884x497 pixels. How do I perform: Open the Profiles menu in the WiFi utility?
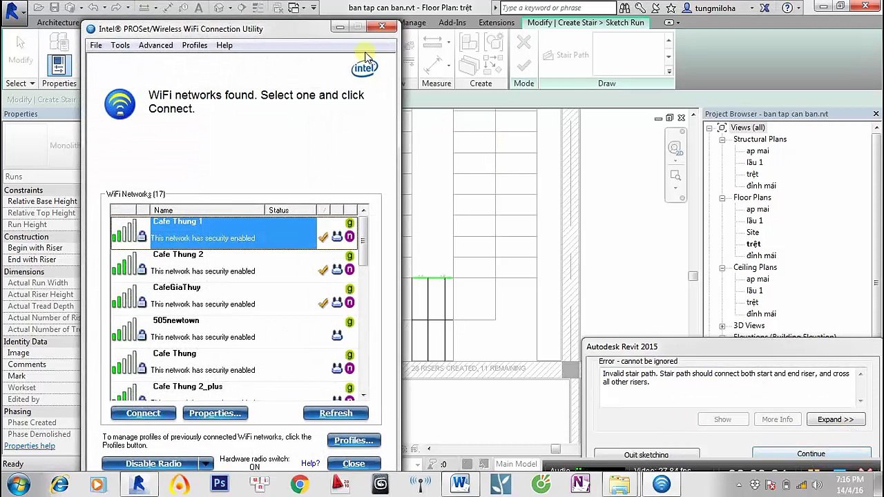point(195,46)
